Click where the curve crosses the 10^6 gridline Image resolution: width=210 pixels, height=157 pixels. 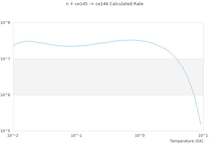pos(194,95)
